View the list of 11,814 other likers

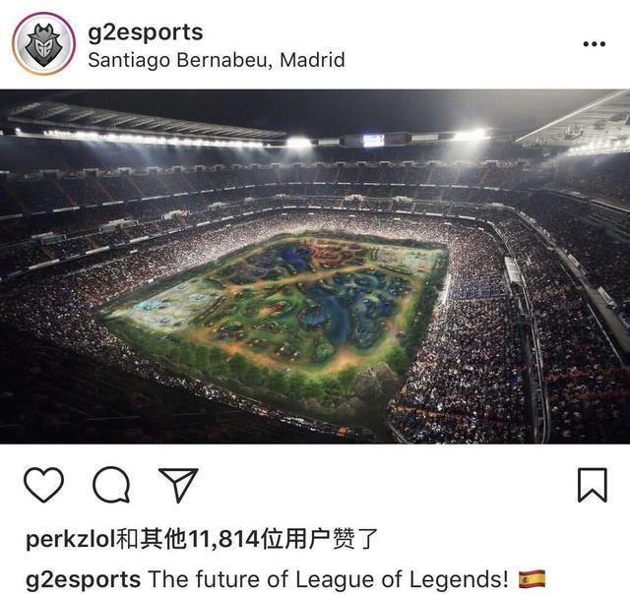(x=235, y=539)
